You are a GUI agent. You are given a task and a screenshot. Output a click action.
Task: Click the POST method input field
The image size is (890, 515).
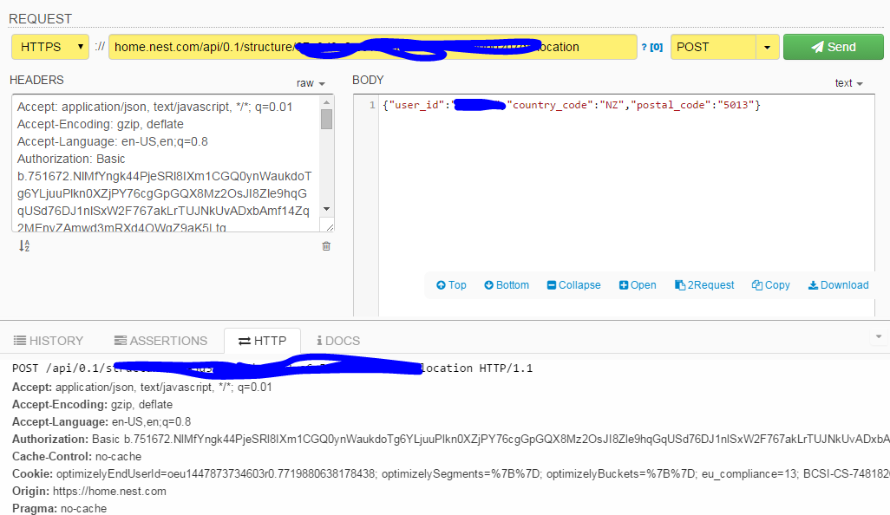click(713, 47)
